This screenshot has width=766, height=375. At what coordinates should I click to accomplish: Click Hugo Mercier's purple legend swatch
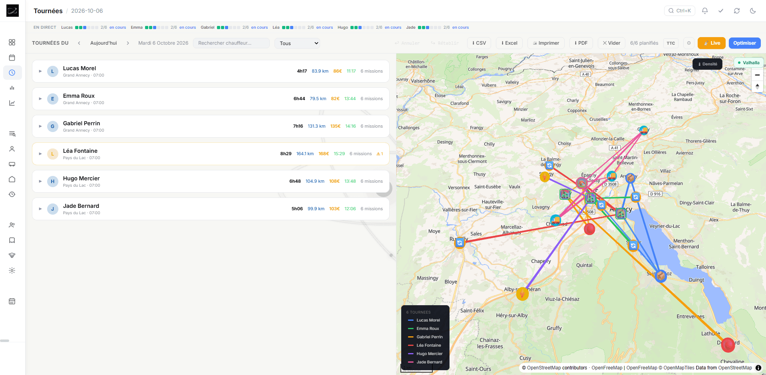pos(410,354)
